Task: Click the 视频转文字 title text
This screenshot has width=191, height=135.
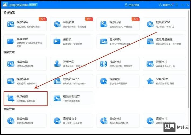Action: pos(163,22)
